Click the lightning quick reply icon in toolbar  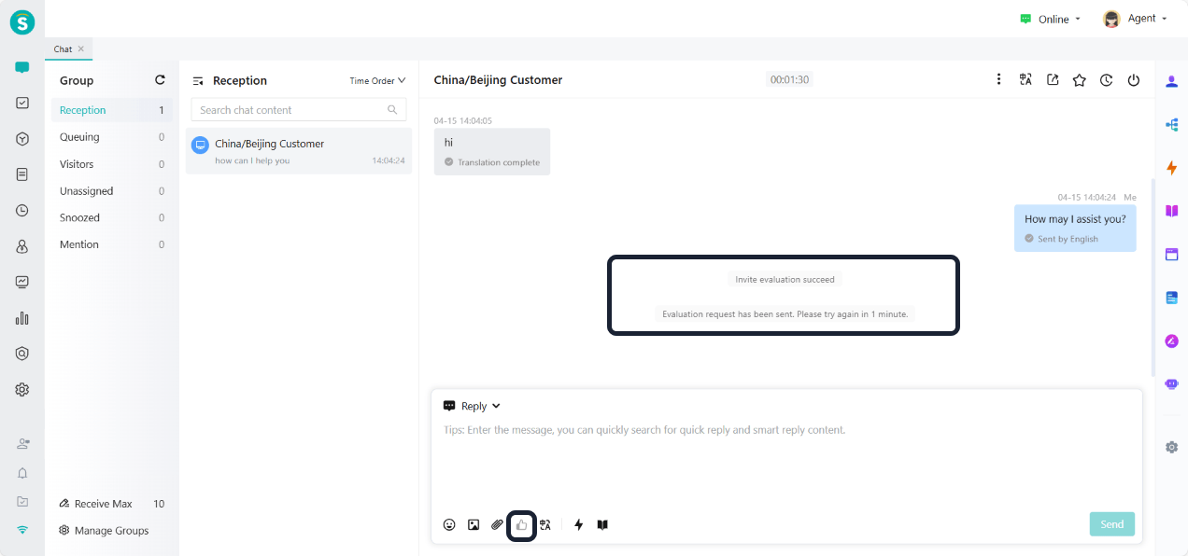578,525
